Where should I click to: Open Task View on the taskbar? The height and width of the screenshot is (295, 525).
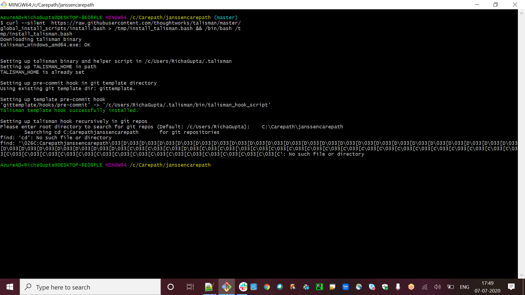[190, 287]
